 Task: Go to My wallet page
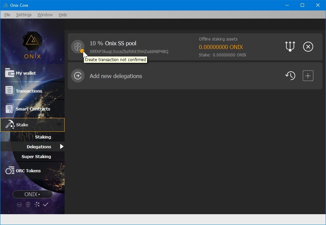[x=32, y=73]
